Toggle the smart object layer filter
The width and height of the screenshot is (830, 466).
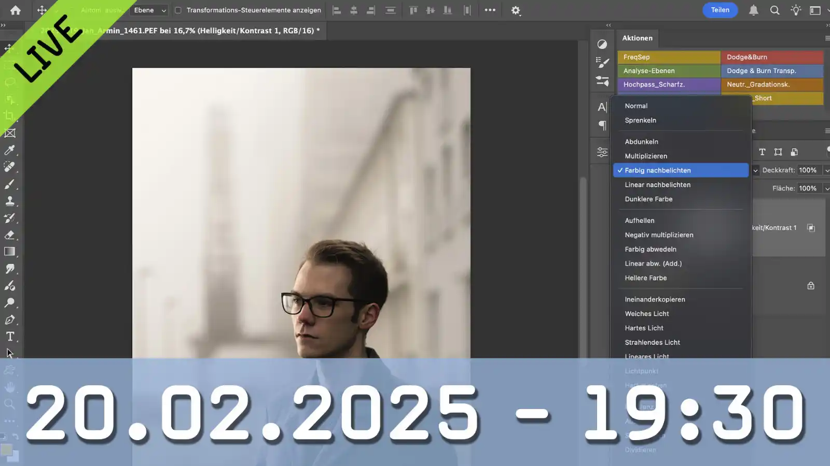pos(794,152)
